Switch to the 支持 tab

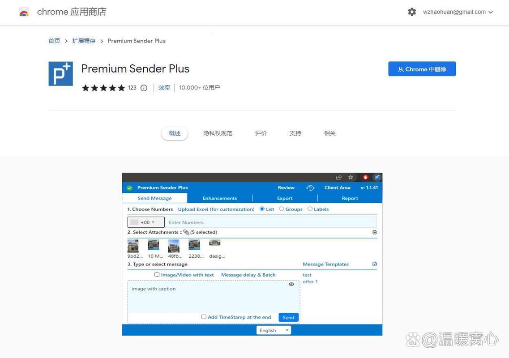pos(295,133)
